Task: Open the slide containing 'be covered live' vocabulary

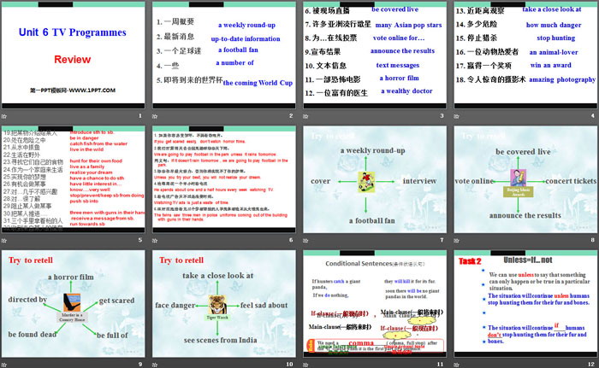Action: tap(374, 61)
